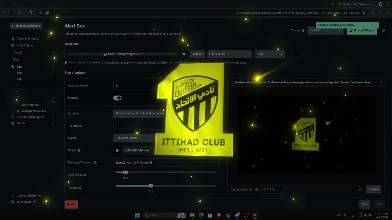Image resolution: width=392 pixels, height=220 pixels.
Task: Open Manage Variations gear icon
Action: coord(18,111)
